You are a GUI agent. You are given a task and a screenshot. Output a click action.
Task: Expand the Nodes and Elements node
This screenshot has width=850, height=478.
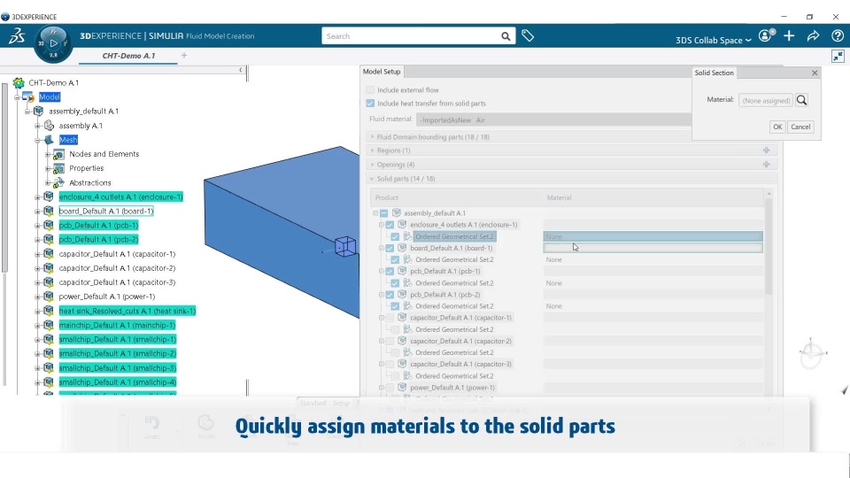[48, 154]
